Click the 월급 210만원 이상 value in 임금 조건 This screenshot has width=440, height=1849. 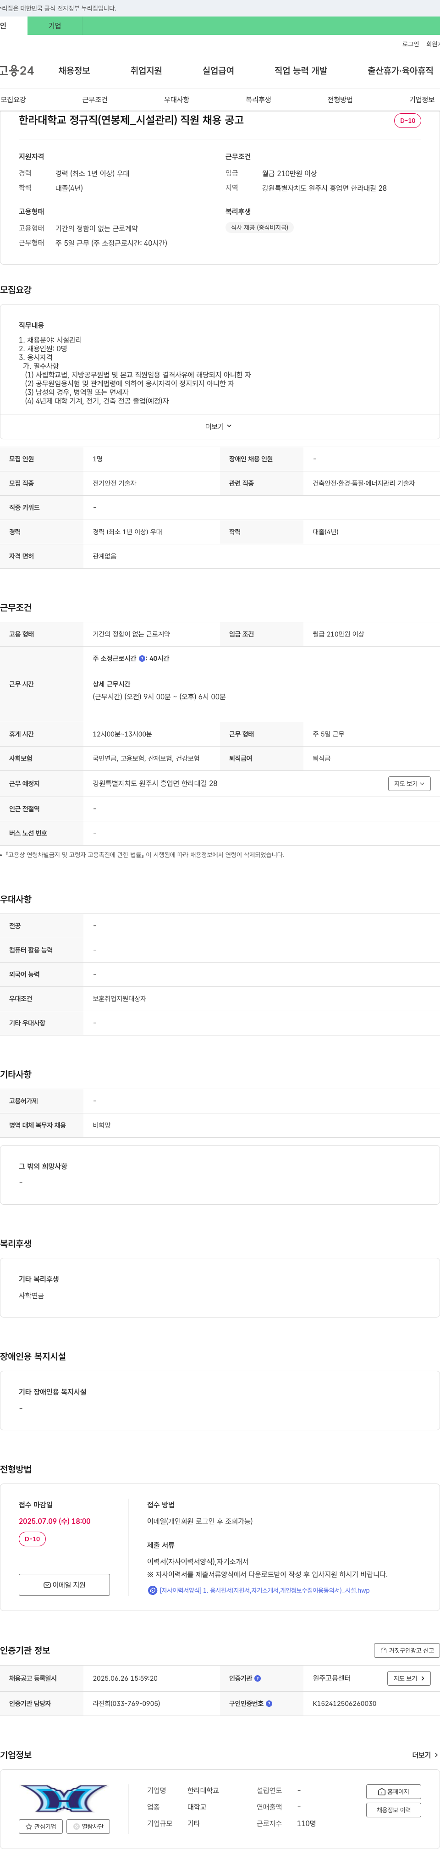pyautogui.click(x=338, y=634)
